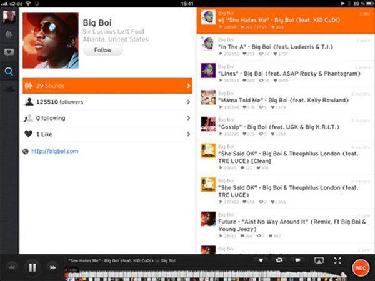Play "In The A" feat. Ludacris & T.I.
The height and width of the screenshot is (281, 375).
click(x=286, y=47)
